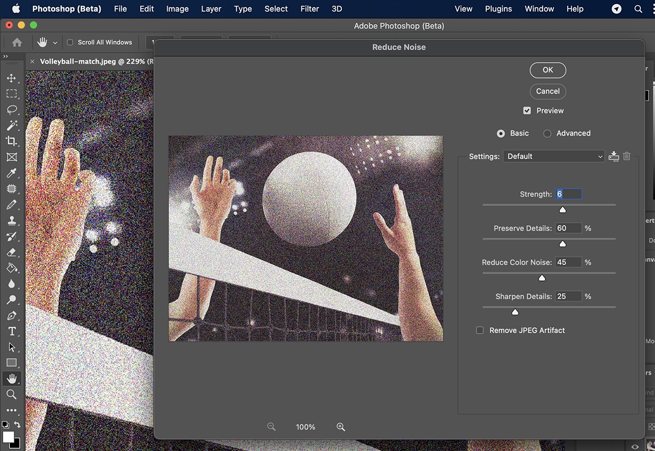This screenshot has height=451, width=655.
Task: Select the Type tool
Action: pyautogui.click(x=11, y=332)
